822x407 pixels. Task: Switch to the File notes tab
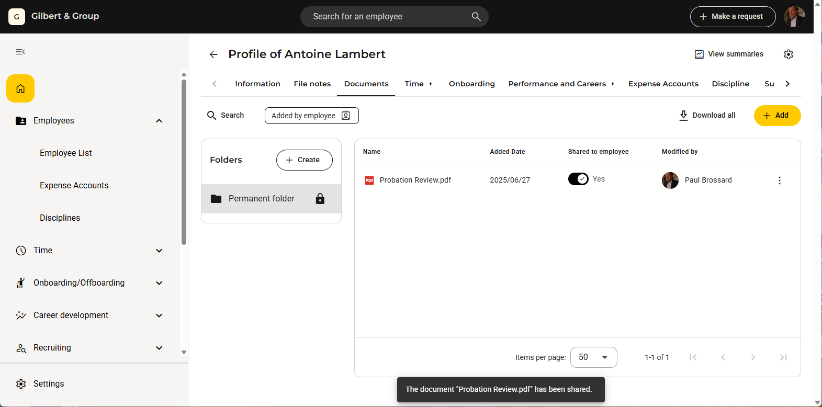pos(312,84)
